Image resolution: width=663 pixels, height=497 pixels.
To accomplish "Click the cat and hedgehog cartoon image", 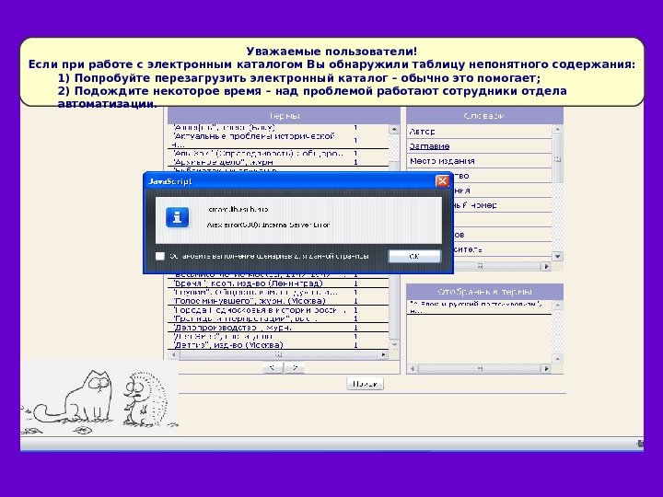I will point(99,399).
